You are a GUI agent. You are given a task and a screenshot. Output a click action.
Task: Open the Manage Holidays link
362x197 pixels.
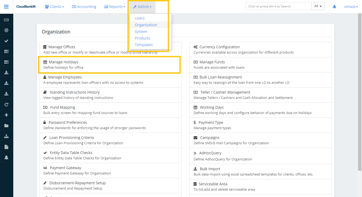pyautogui.click(x=64, y=62)
